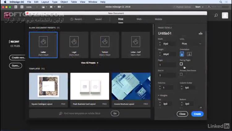The width and height of the screenshot is (232, 131).
Task: Open Square Catalogue Layout template
Action: [x=48, y=90]
